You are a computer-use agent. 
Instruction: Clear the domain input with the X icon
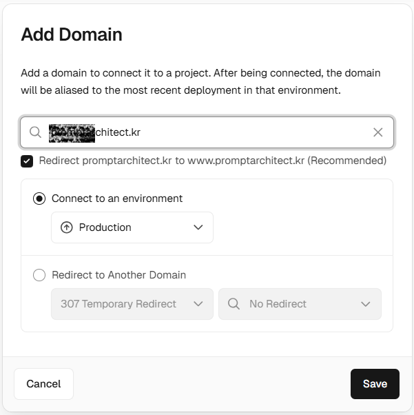coord(377,132)
